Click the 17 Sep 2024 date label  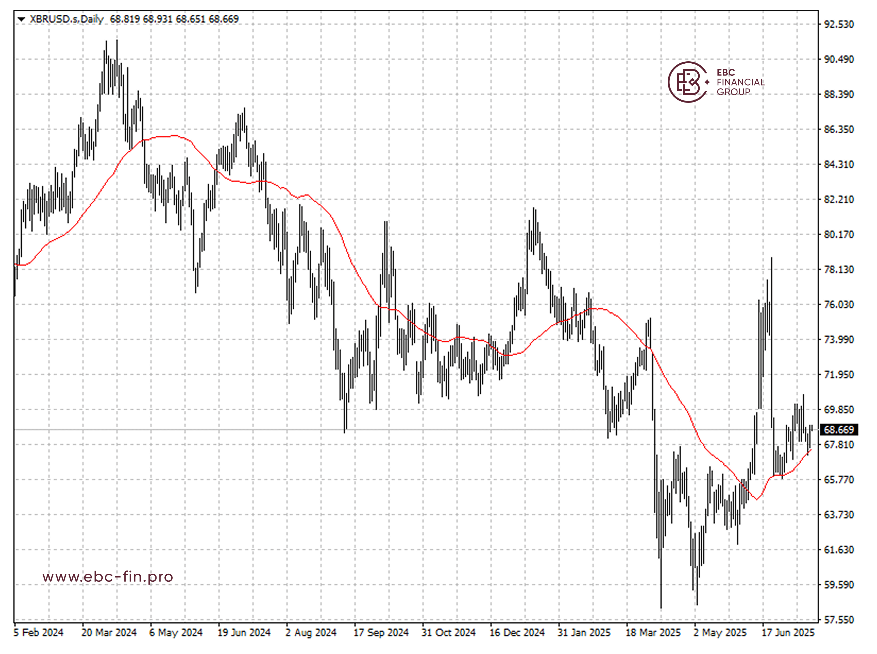point(381,633)
